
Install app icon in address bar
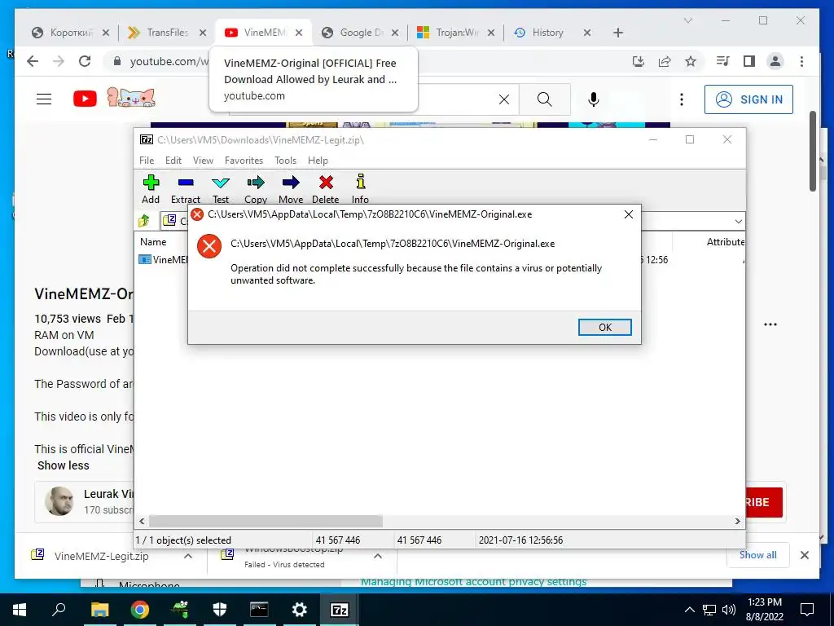[639, 61]
